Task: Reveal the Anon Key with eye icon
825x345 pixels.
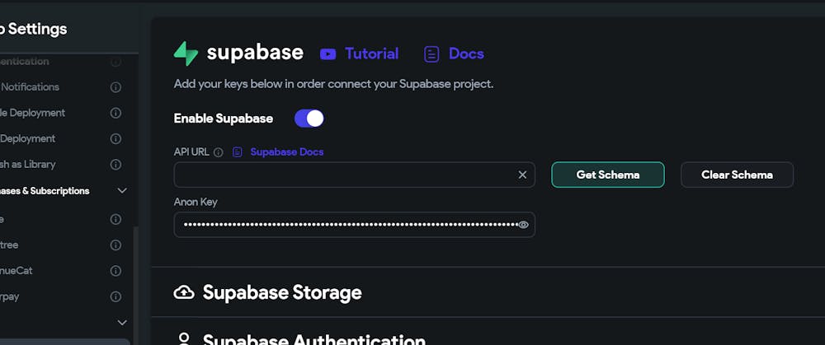Action: point(523,225)
